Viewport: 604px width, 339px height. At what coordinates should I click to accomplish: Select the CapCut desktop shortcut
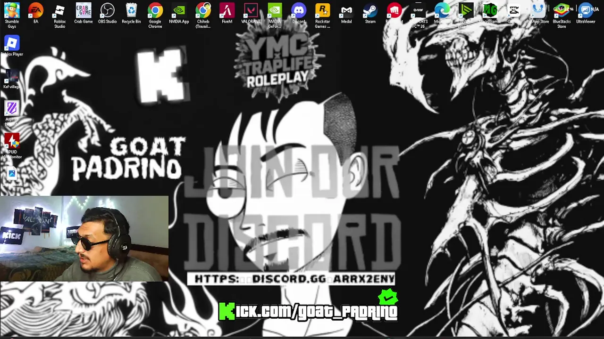513,13
